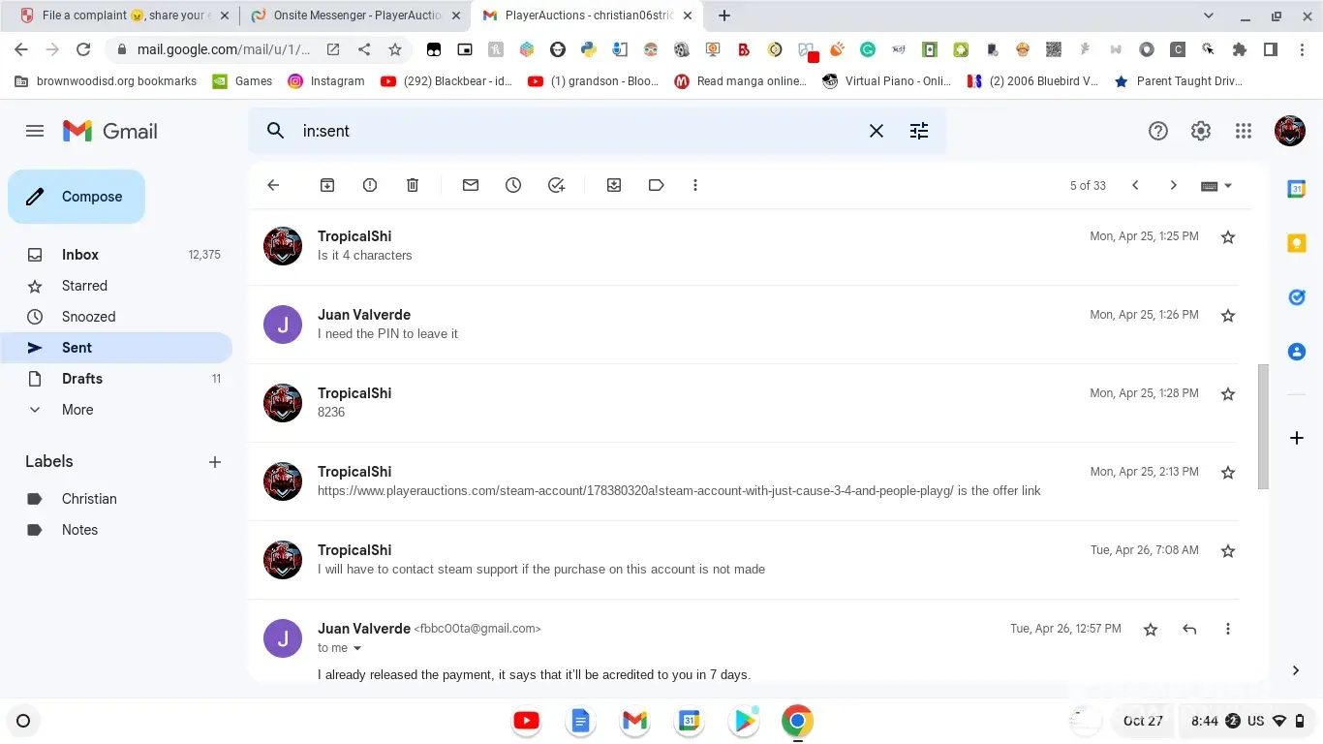This screenshot has height=744, width=1323.
Task: Open a new browser tab
Action: [x=723, y=15]
